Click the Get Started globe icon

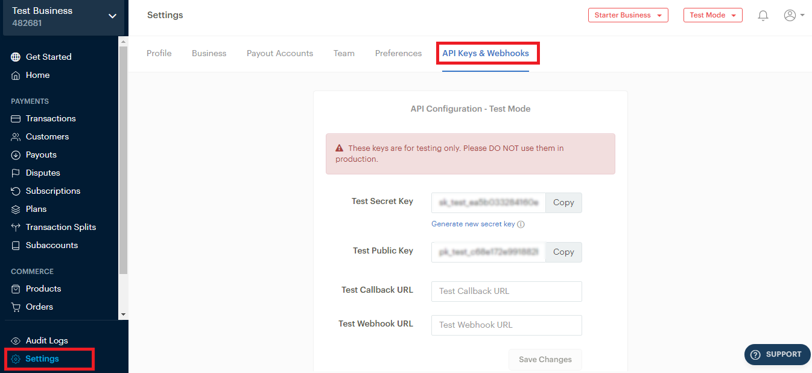point(16,57)
